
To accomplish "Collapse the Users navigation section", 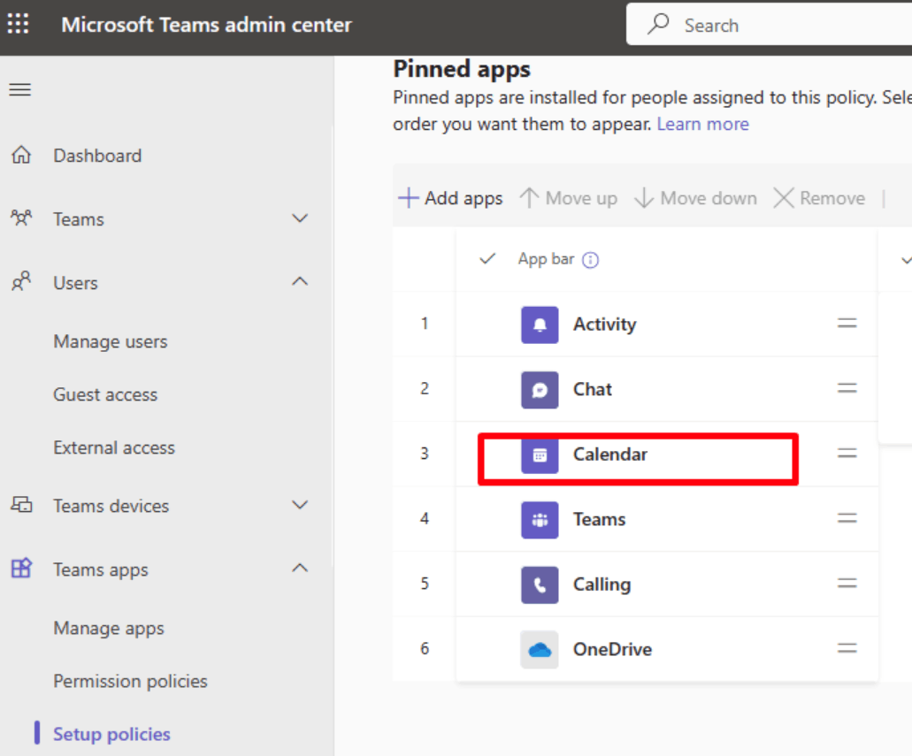I will (x=301, y=282).
